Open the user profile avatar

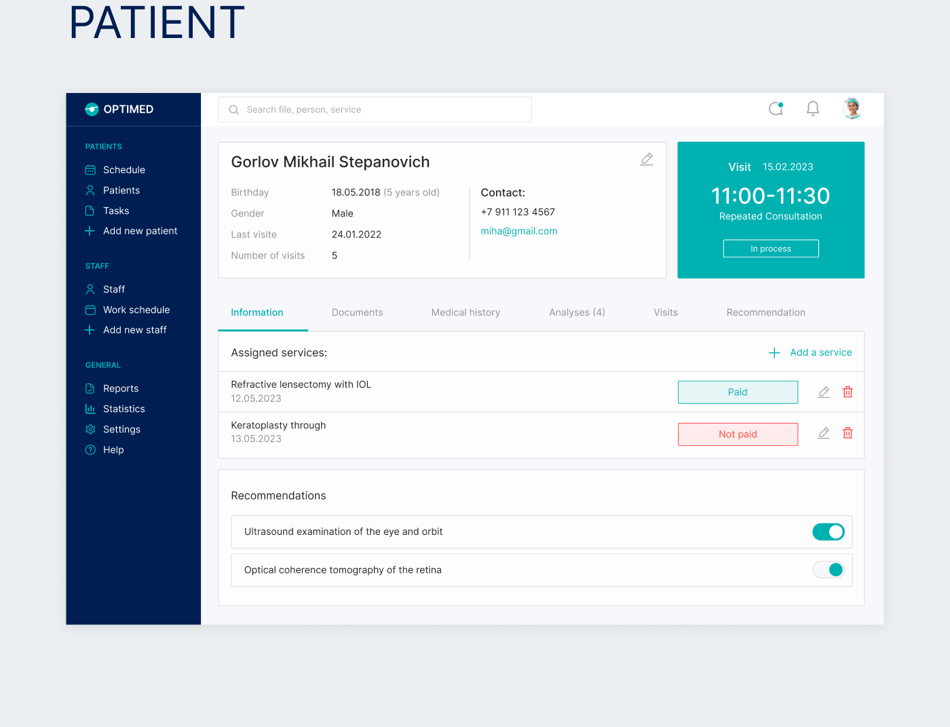click(852, 109)
